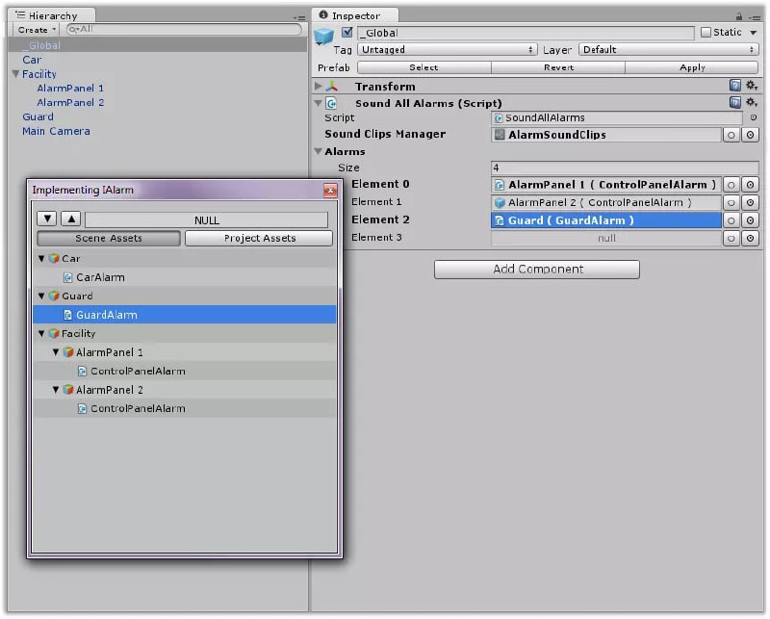Click the _Global game object cube icon
Screen dimensions: 770x619
coord(324,38)
